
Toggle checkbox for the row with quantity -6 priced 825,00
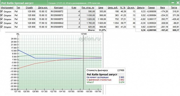[1, 27]
